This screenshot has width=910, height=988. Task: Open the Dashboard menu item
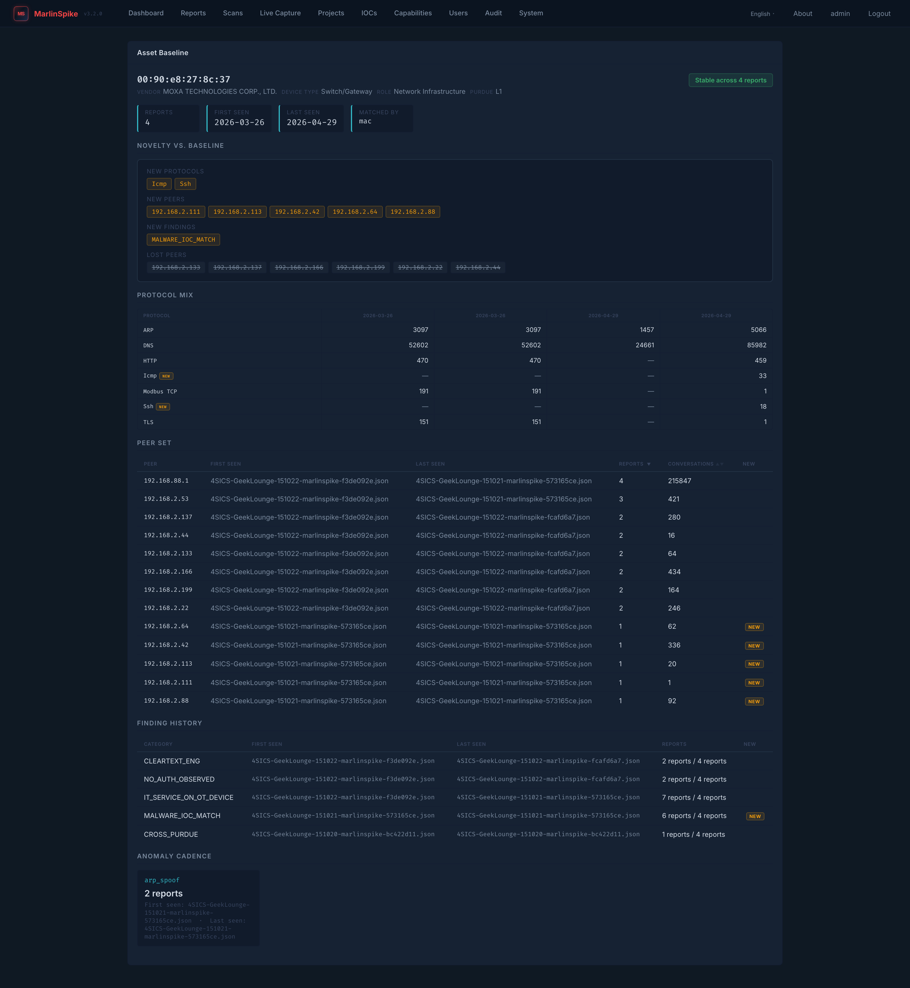click(x=146, y=13)
